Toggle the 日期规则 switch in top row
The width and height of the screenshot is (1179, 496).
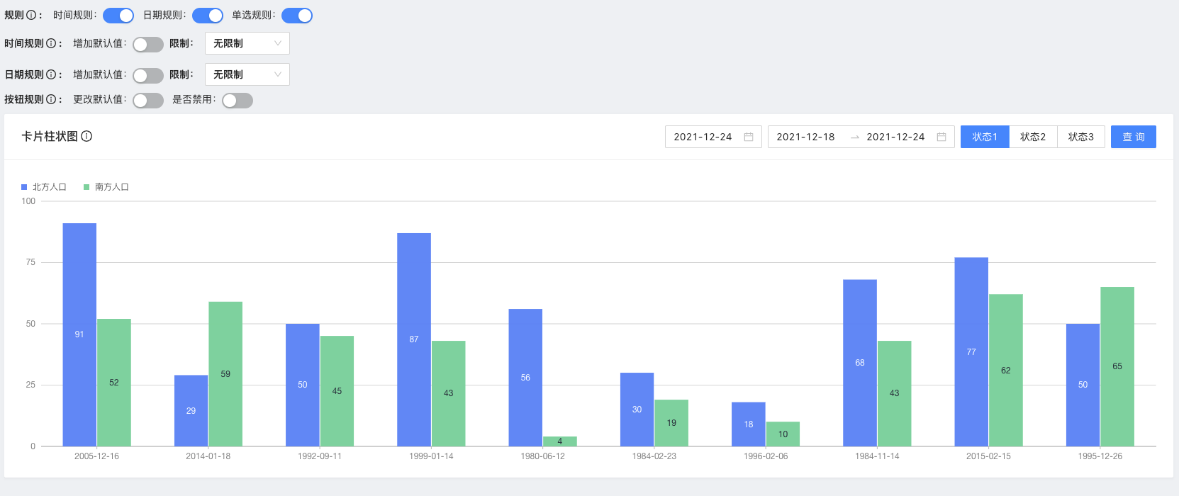point(208,16)
